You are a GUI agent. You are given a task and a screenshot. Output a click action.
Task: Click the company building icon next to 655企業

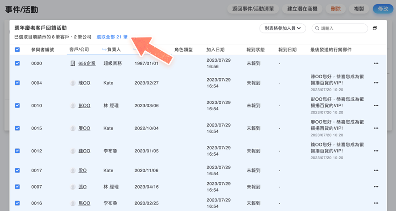pyautogui.click(x=72, y=64)
